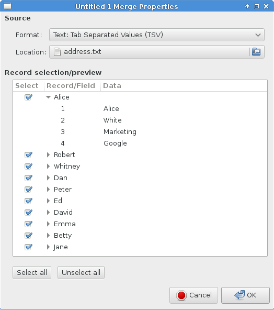The image size is (274, 310).
Task: Click the document icon in Location field
Action: point(57,52)
